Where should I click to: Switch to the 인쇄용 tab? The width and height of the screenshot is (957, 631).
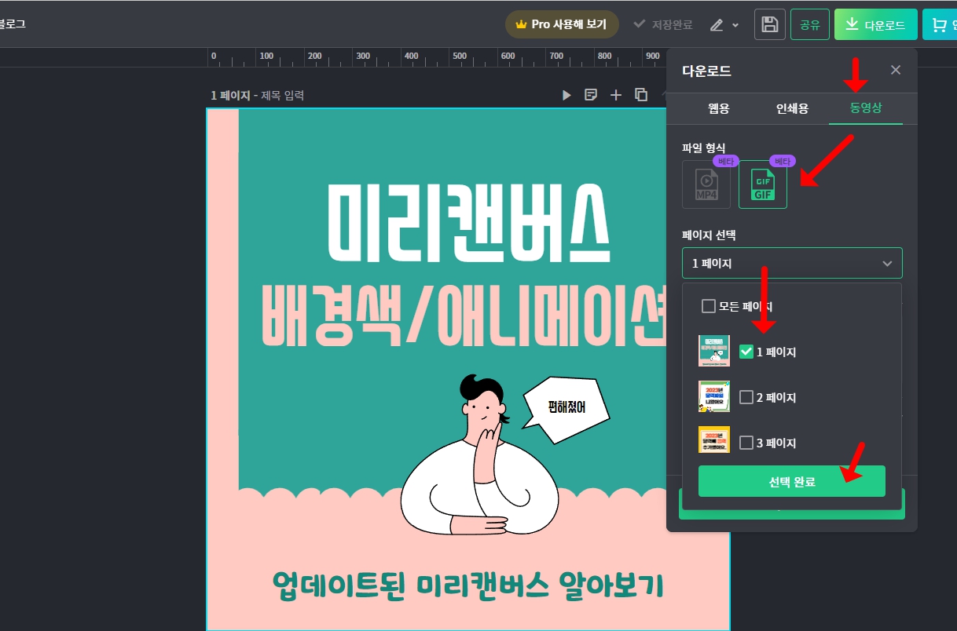pyautogui.click(x=792, y=108)
